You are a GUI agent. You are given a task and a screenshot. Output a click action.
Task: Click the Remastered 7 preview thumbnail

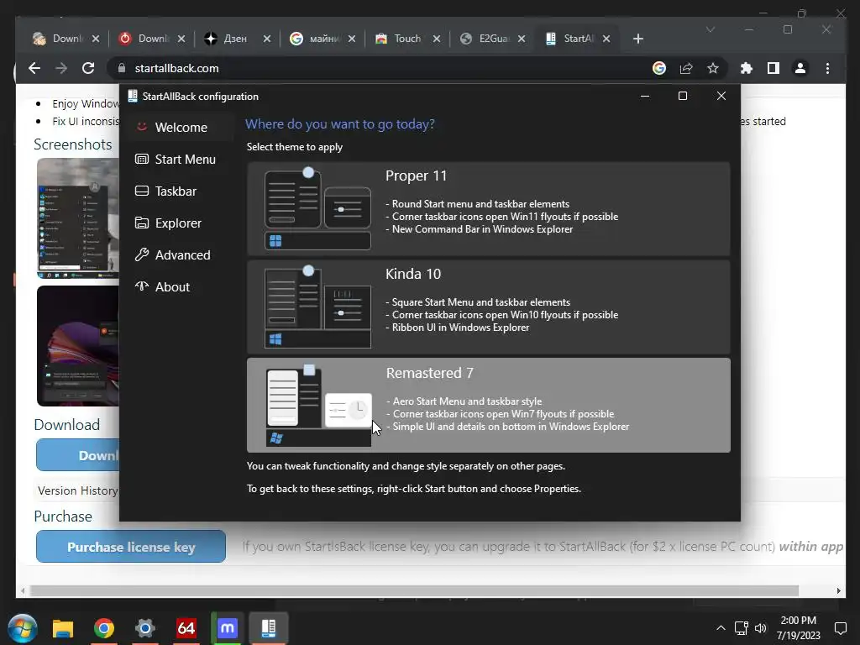[x=318, y=405]
